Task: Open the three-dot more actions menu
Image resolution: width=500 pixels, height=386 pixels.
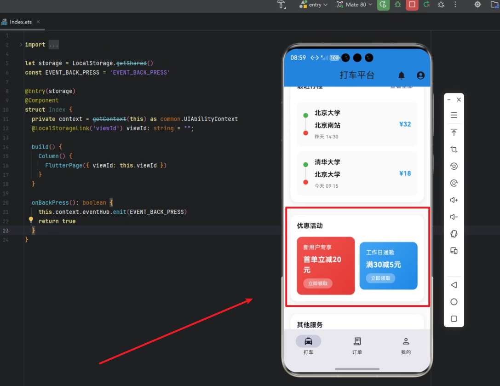Action: click(x=455, y=5)
